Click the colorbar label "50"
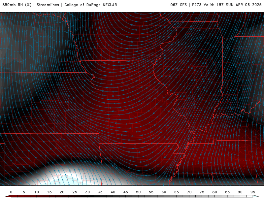The image size is (264, 198). pos(138,192)
